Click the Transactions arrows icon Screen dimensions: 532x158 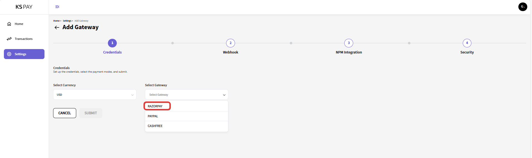(x=9, y=39)
